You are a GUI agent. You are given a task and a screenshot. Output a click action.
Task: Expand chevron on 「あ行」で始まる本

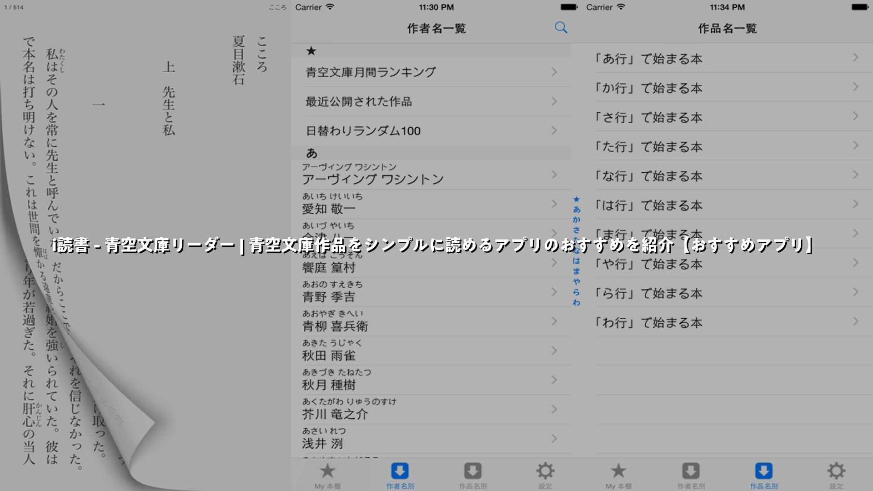coord(856,57)
